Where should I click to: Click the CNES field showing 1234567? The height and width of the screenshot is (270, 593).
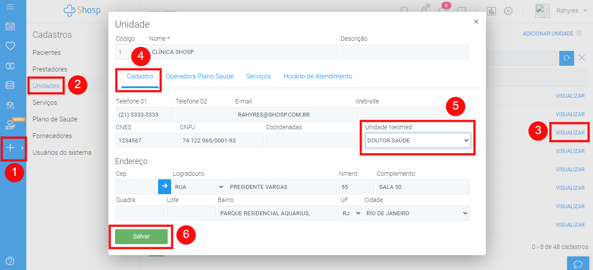point(147,140)
